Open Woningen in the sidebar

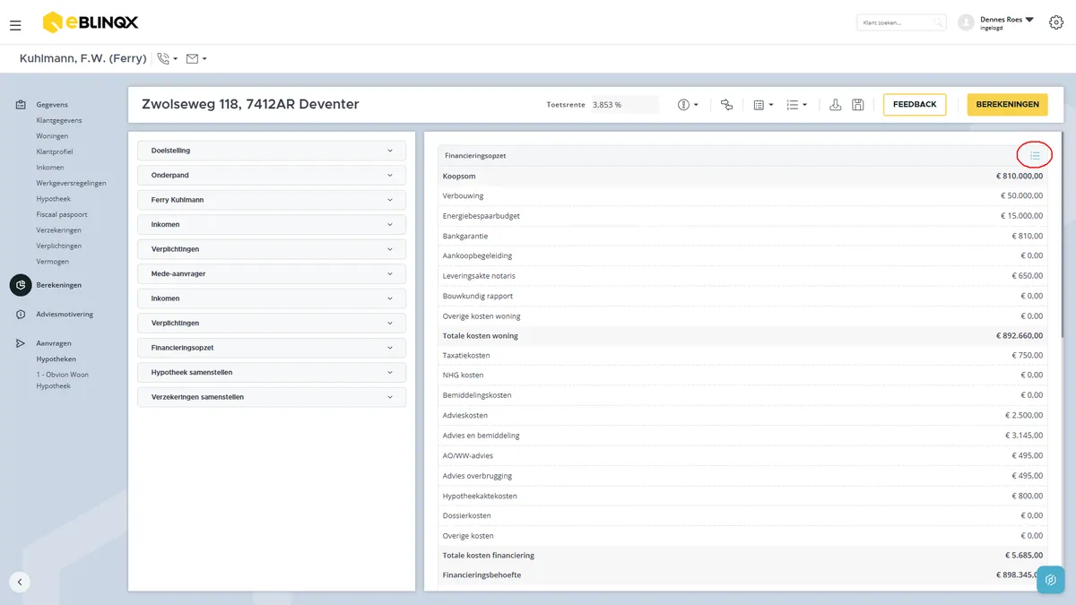pyautogui.click(x=52, y=136)
